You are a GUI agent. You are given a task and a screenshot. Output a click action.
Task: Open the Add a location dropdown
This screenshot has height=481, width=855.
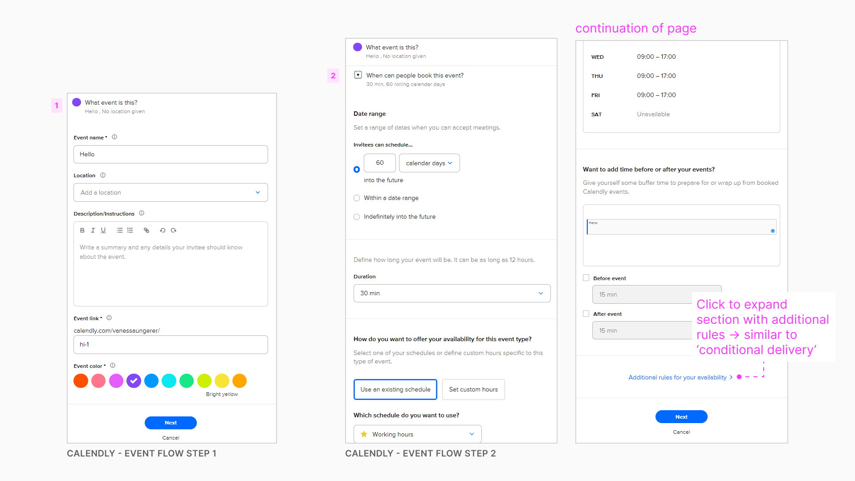coord(171,192)
